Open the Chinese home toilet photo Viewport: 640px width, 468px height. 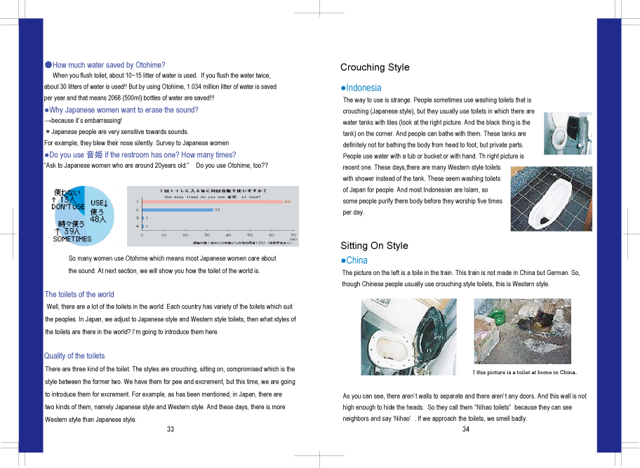tap(522, 331)
